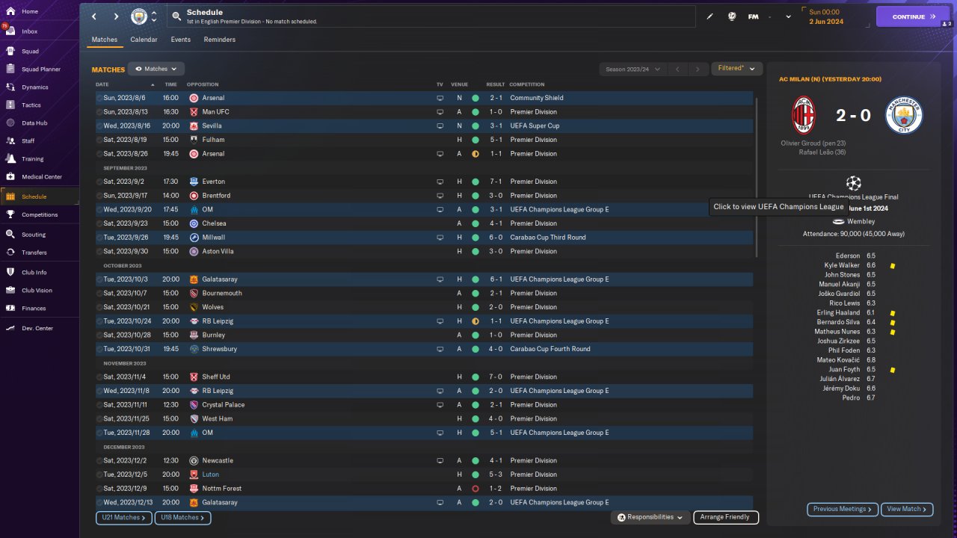
Task: Click in the Schedule search bar
Action: coord(430,16)
